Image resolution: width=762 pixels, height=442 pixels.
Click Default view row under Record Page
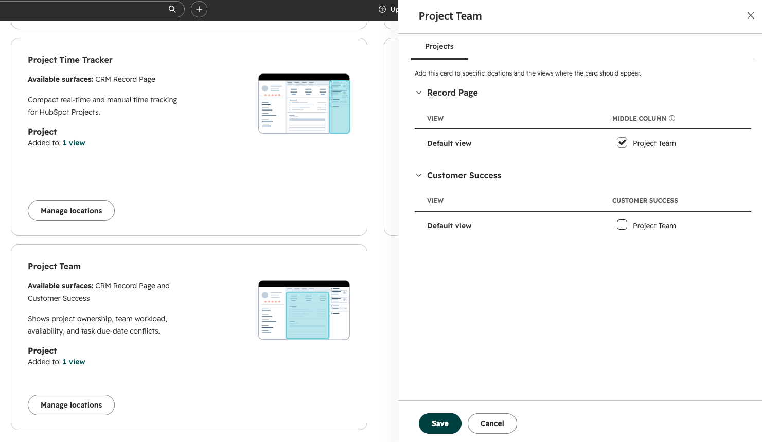(x=583, y=143)
